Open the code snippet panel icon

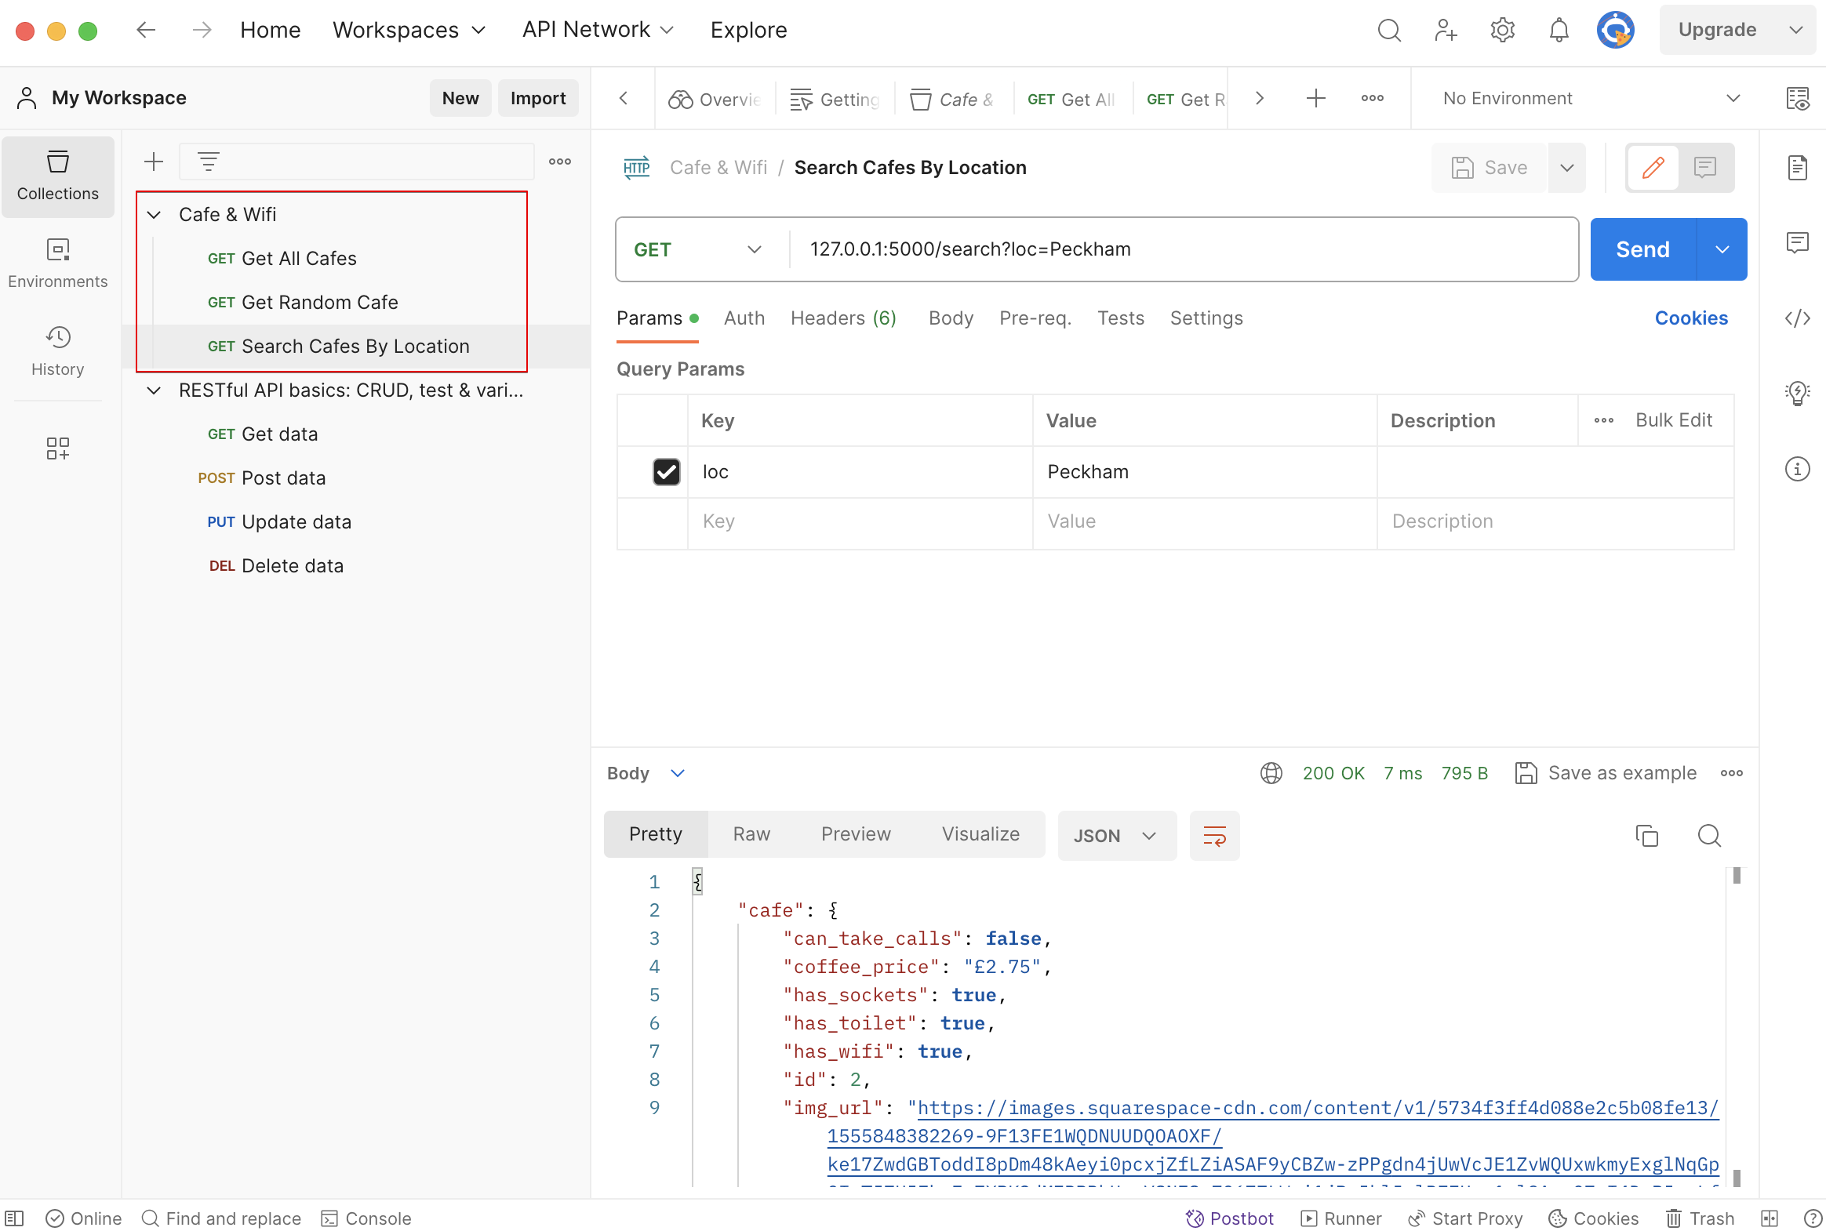[x=1797, y=318]
